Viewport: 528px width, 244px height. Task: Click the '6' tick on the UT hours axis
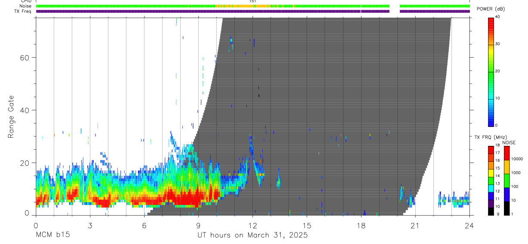pyautogui.click(x=144, y=225)
